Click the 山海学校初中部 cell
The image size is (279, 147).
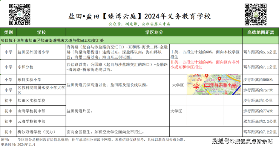(x=41, y=111)
